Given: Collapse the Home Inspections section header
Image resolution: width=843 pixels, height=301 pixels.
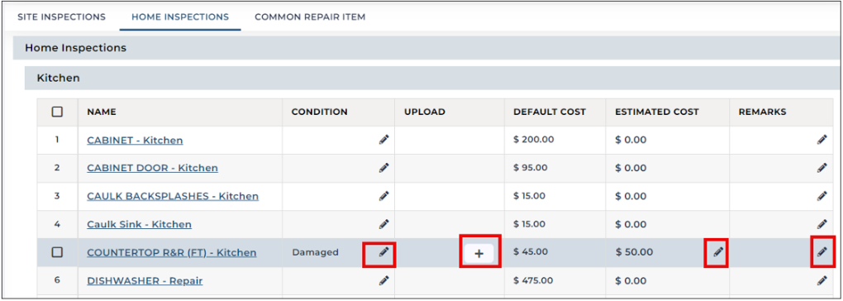Looking at the screenshot, I should click(428, 48).
